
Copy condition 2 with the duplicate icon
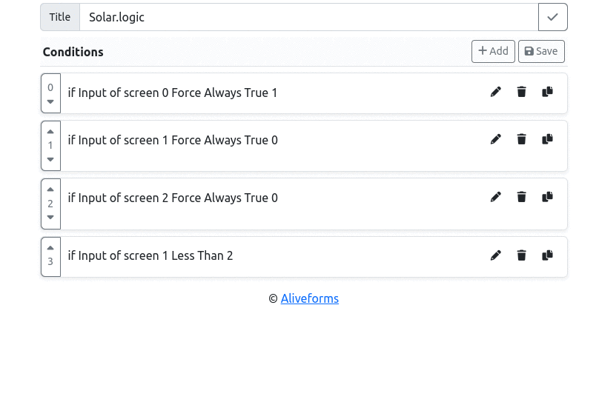coord(547,197)
